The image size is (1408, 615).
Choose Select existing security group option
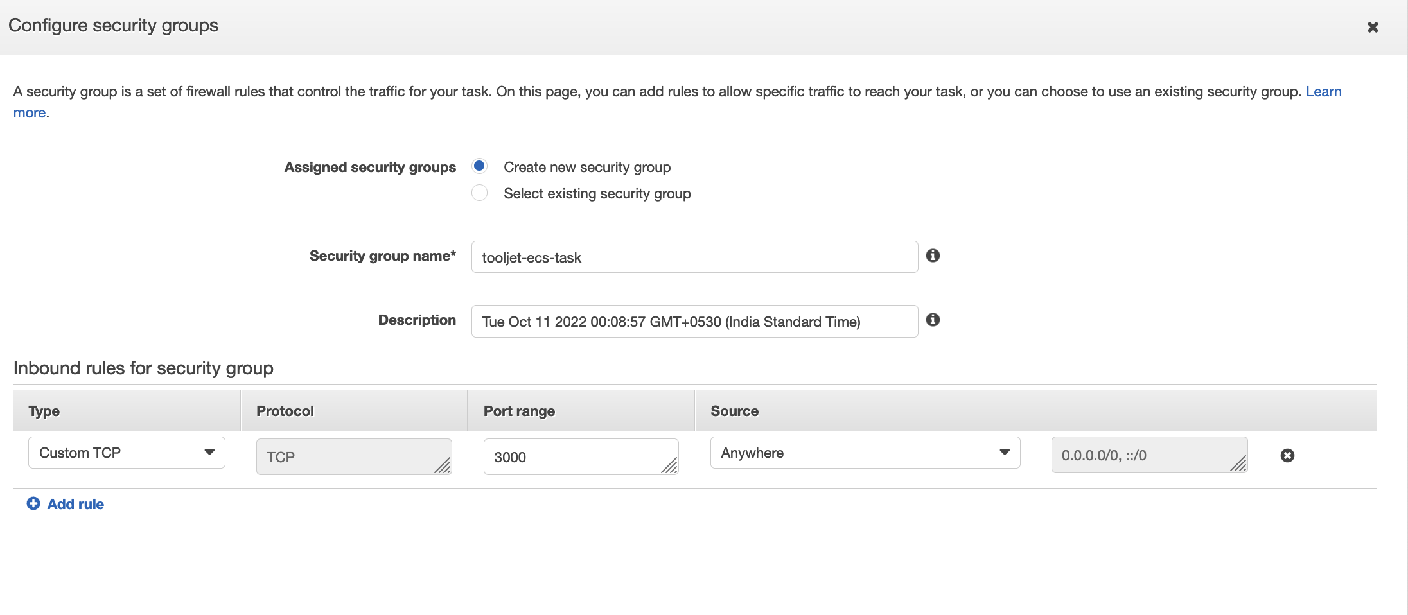tap(479, 193)
